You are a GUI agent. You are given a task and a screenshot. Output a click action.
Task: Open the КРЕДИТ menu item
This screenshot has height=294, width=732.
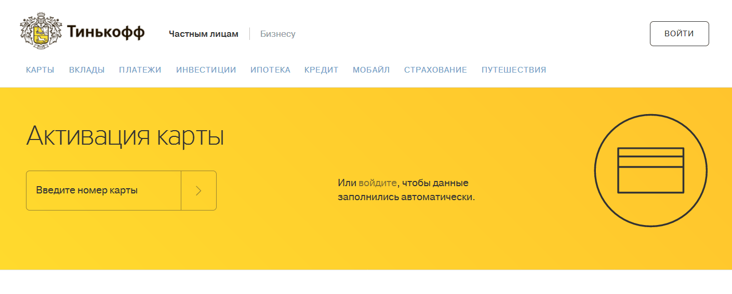click(x=322, y=70)
